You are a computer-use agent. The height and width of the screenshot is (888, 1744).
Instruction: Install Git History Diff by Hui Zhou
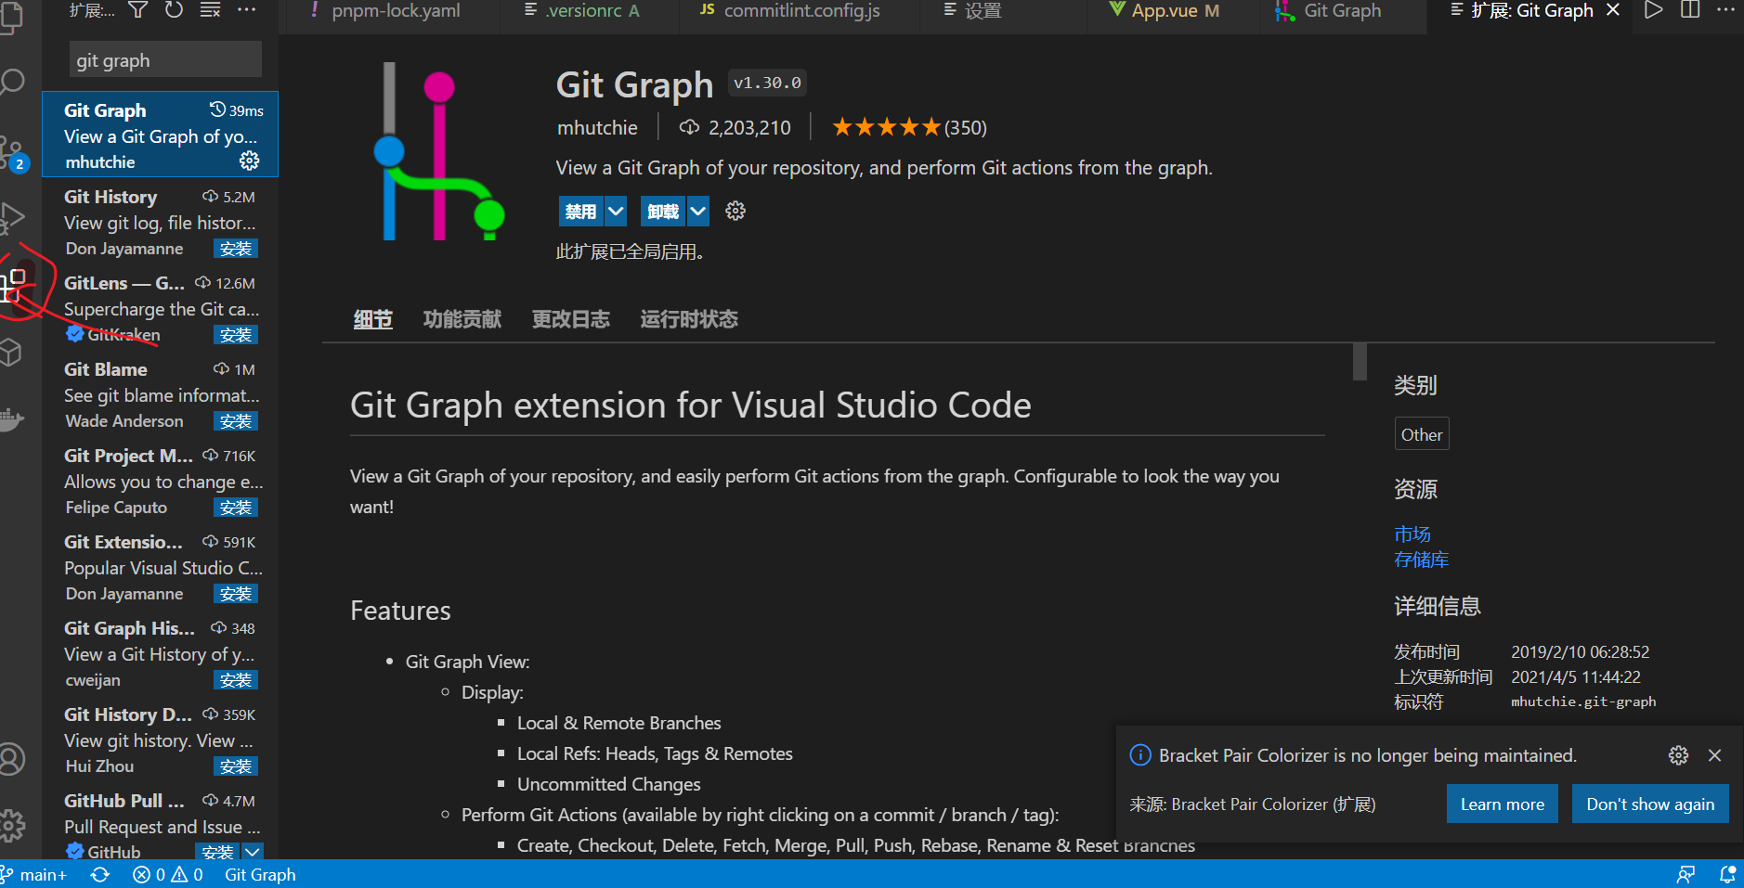pyautogui.click(x=236, y=766)
